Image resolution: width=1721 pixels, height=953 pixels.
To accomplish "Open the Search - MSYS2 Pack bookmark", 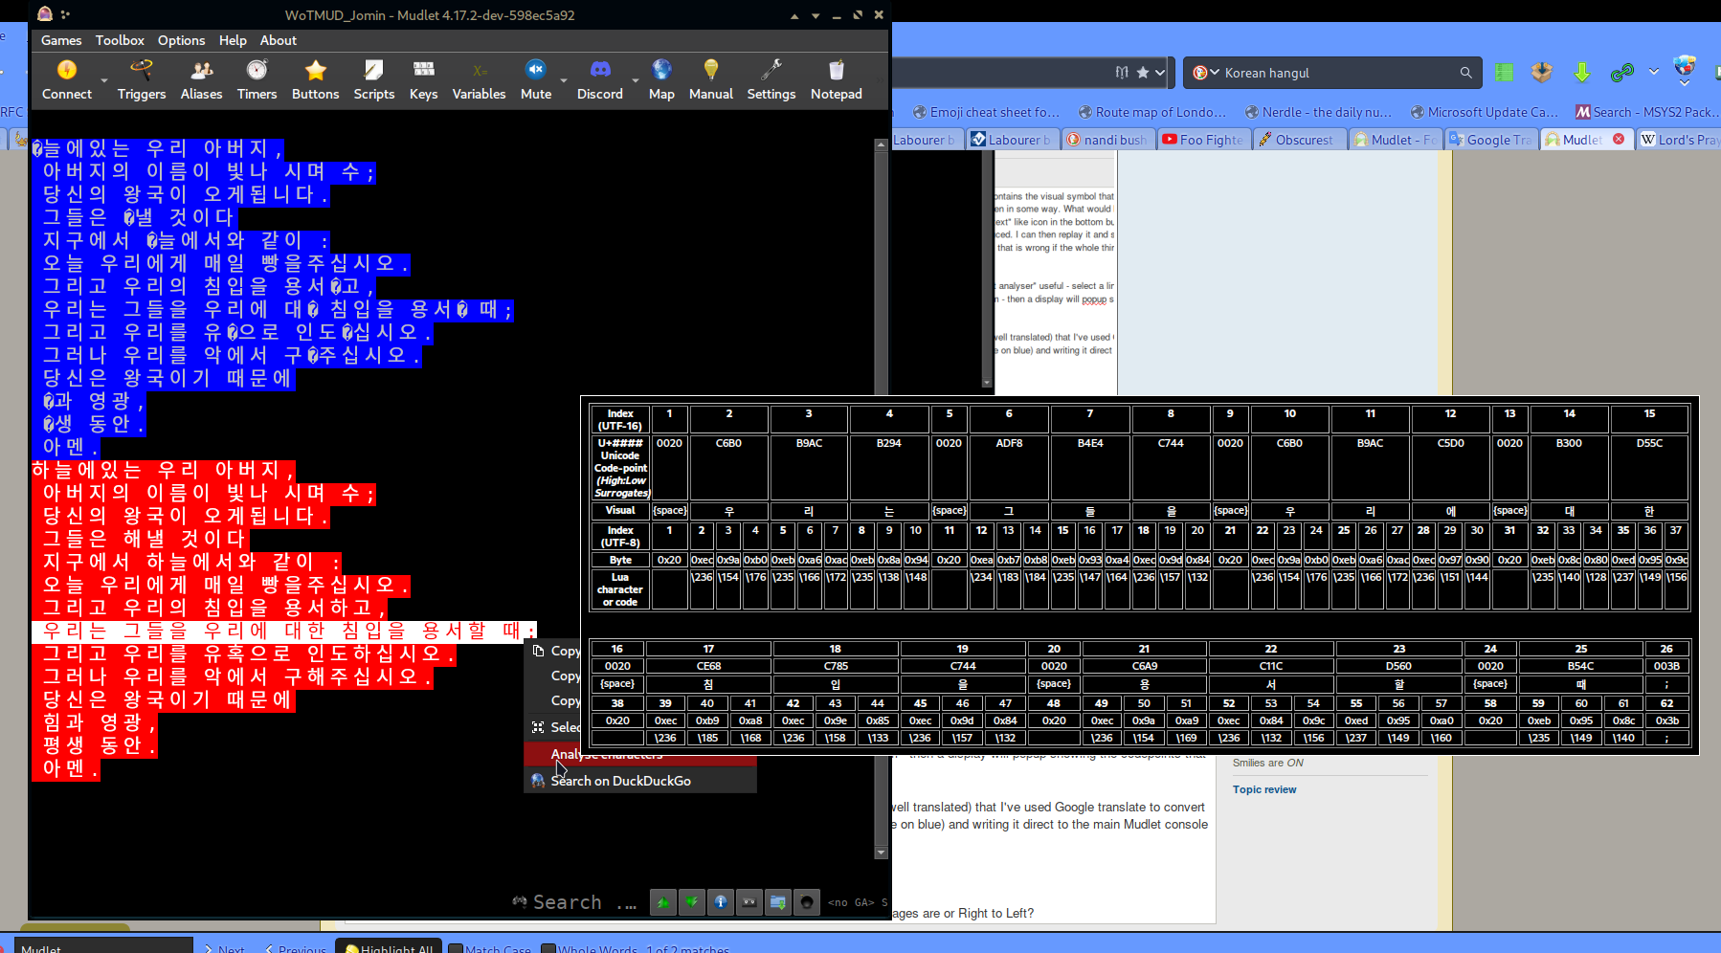I will [x=1647, y=112].
